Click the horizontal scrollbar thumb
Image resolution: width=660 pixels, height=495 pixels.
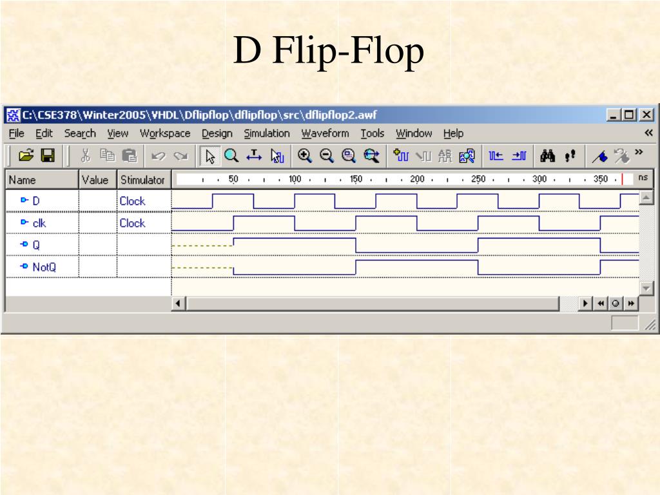(373, 303)
